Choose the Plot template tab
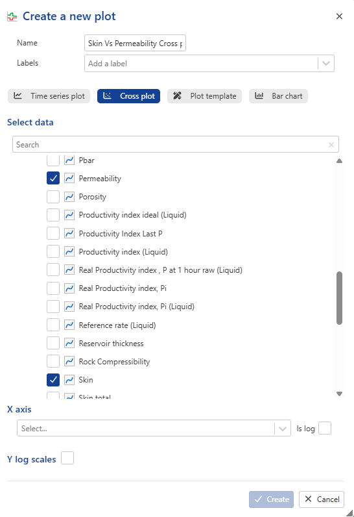Image resolution: width=354 pixels, height=517 pixels. click(205, 96)
